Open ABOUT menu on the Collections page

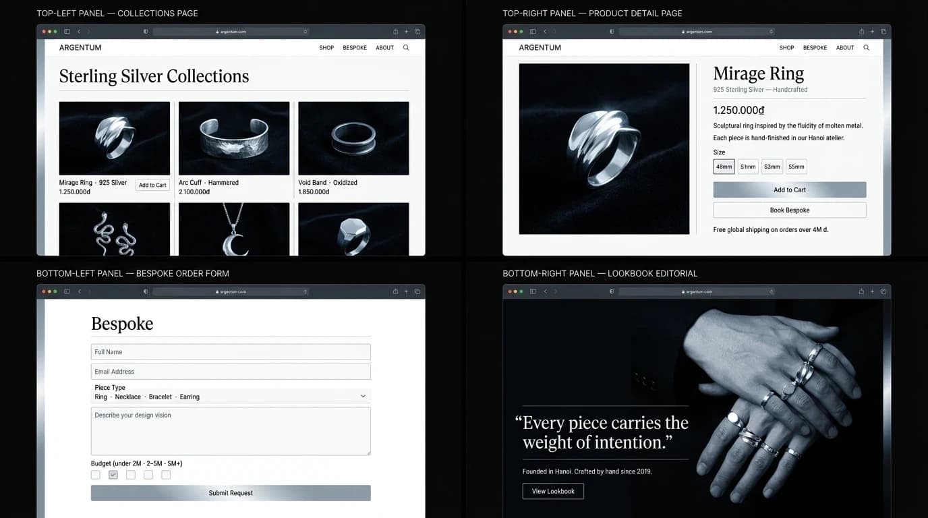[x=385, y=48]
